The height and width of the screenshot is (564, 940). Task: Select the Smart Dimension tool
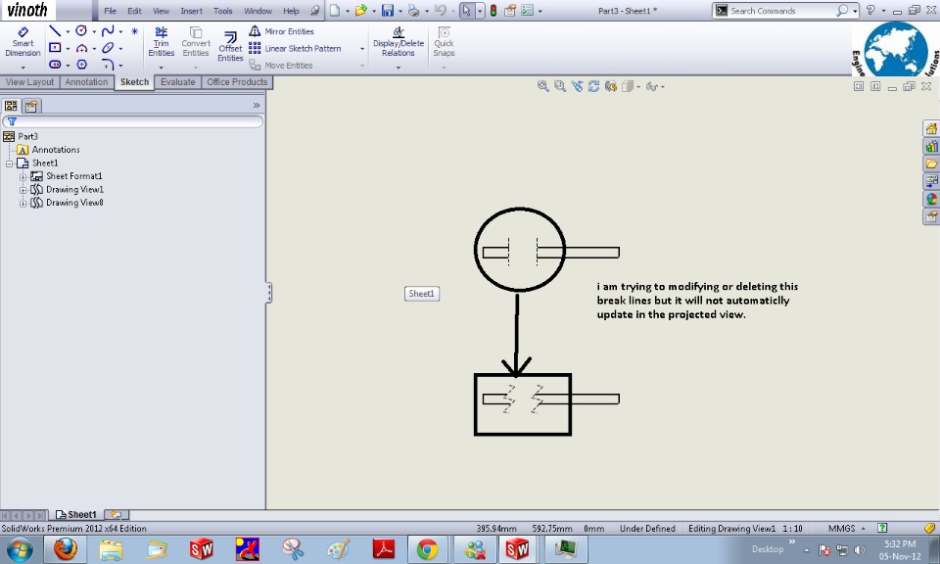pos(23,42)
